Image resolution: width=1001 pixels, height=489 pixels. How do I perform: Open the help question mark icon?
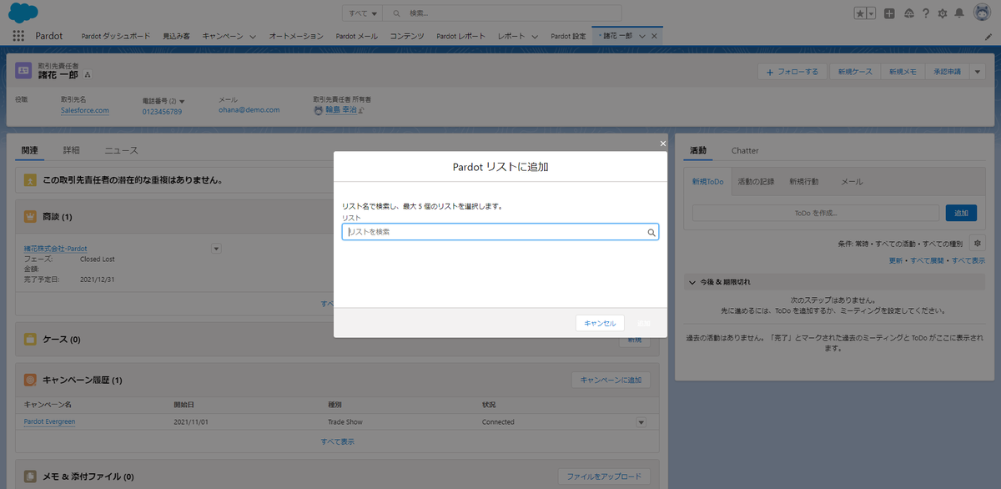[926, 13]
